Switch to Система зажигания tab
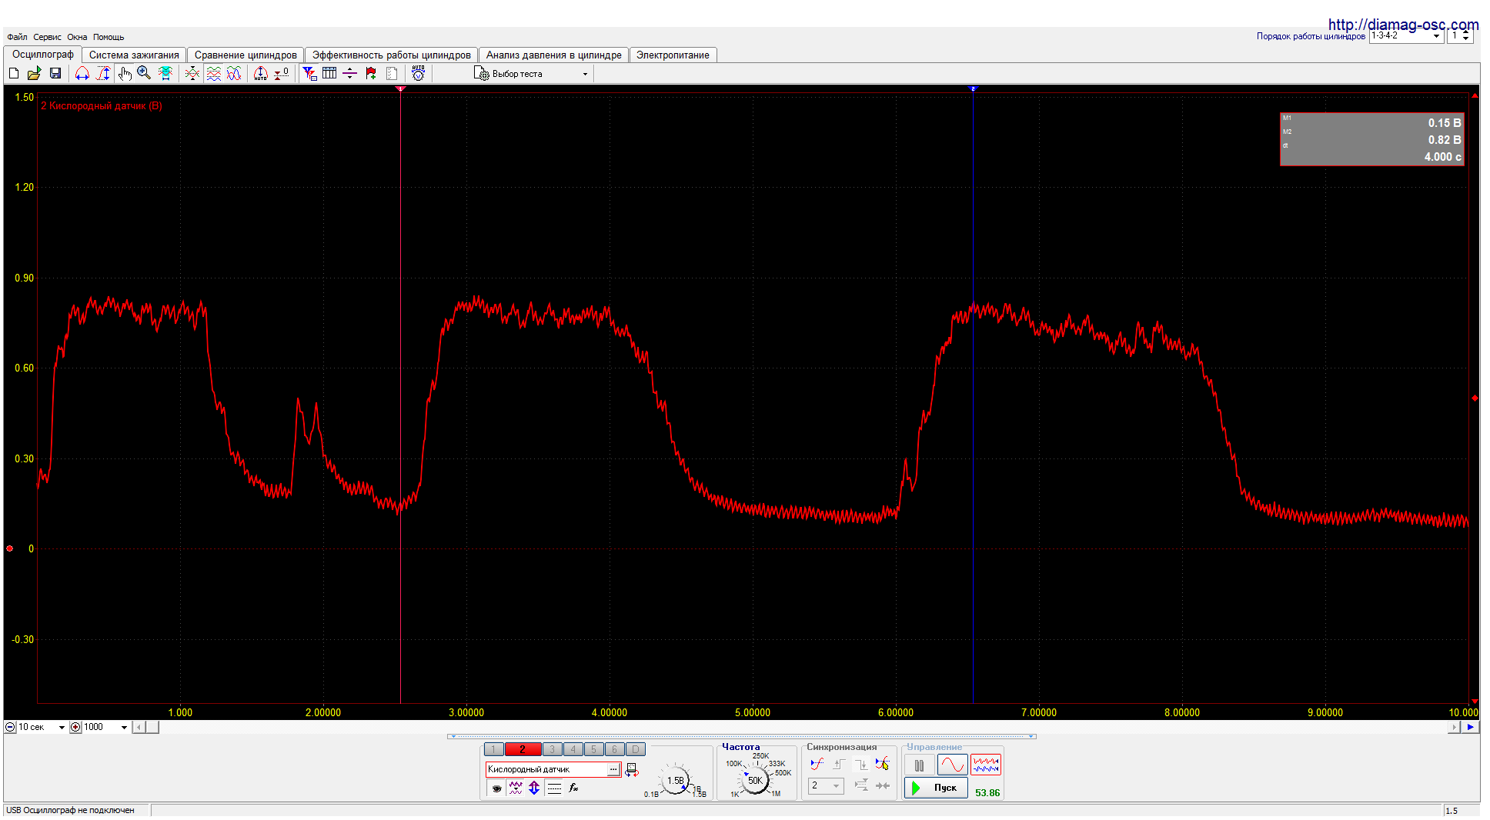Image resolution: width=1490 pixels, height=820 pixels. (x=134, y=55)
